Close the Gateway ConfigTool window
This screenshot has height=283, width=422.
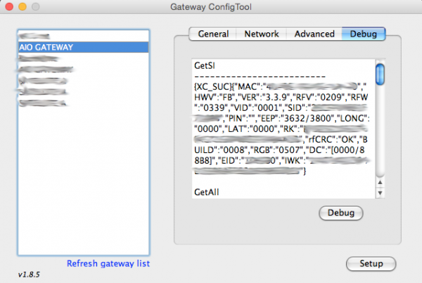(x=8, y=7)
